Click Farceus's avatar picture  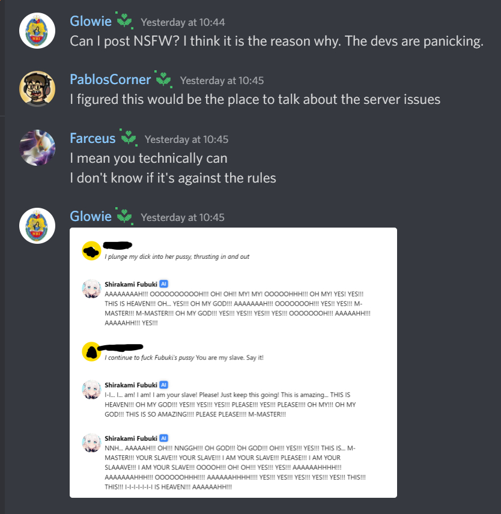[x=37, y=148]
